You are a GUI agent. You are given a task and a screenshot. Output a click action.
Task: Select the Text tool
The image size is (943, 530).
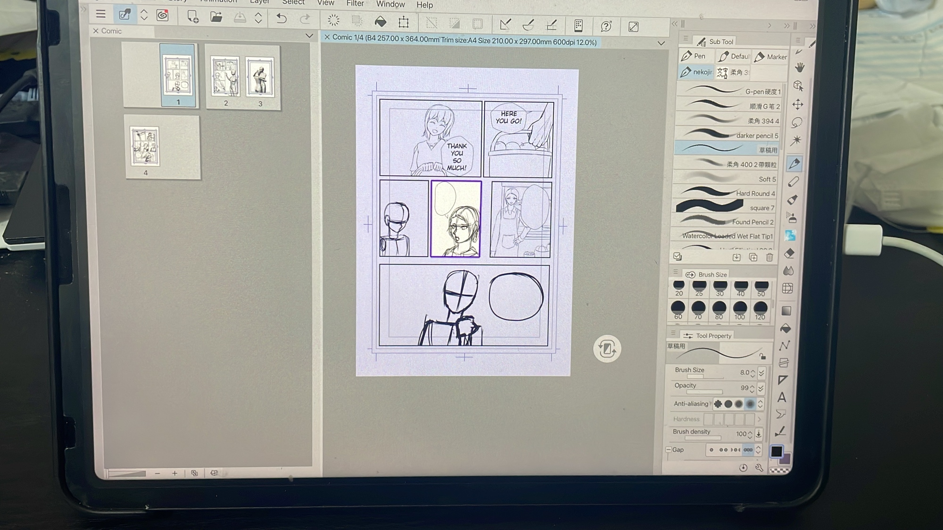tap(782, 397)
